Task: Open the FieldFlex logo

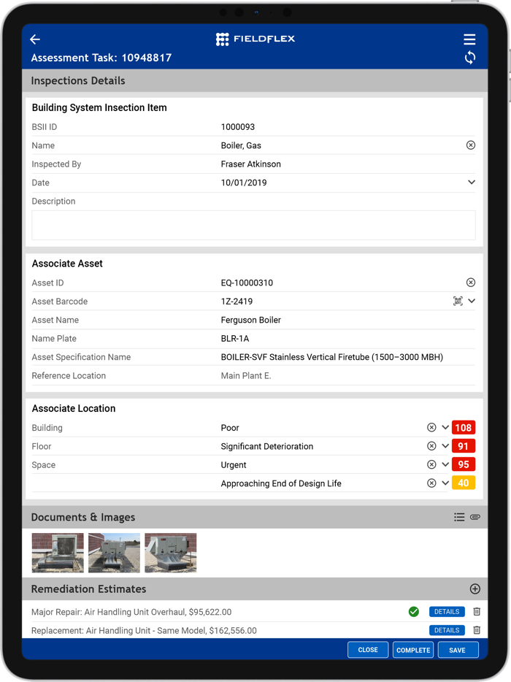Action: point(255,39)
